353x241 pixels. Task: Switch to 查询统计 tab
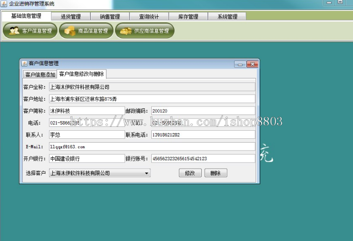(149, 17)
